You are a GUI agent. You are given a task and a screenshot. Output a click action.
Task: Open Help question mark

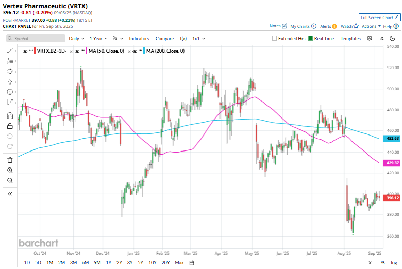396,26
